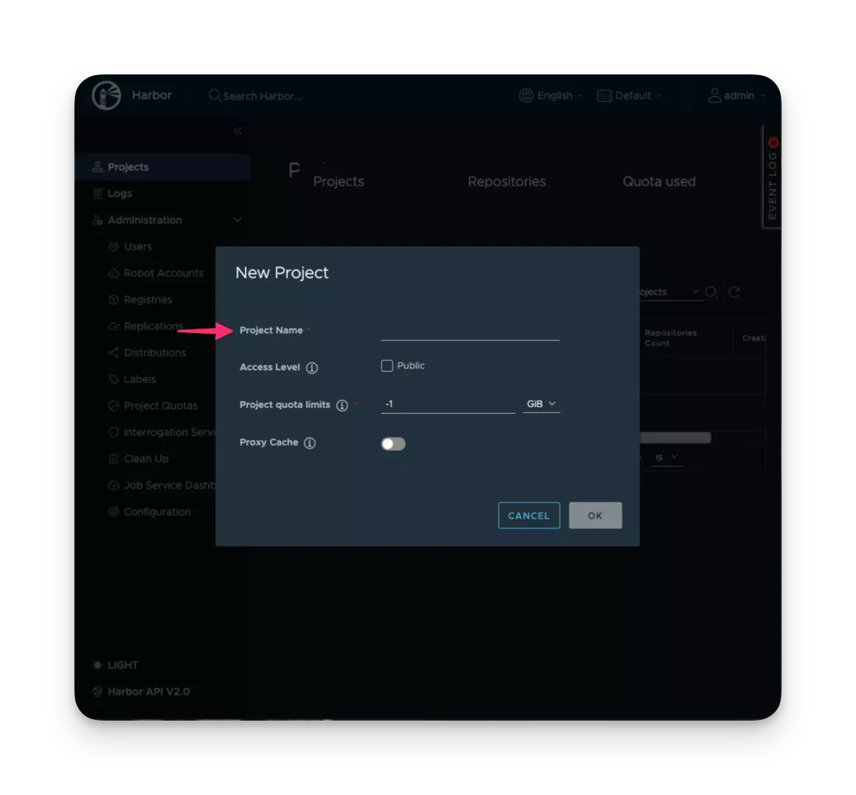
Task: Select the Labels tag icon
Action: tap(113, 379)
